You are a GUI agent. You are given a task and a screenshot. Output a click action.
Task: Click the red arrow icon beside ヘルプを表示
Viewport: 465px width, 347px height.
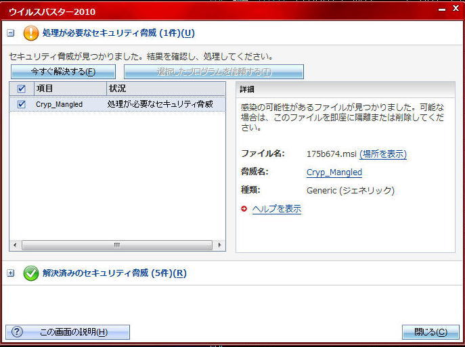tap(244, 209)
